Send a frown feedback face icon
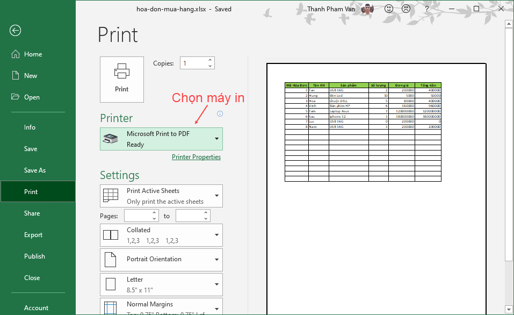 (406, 9)
